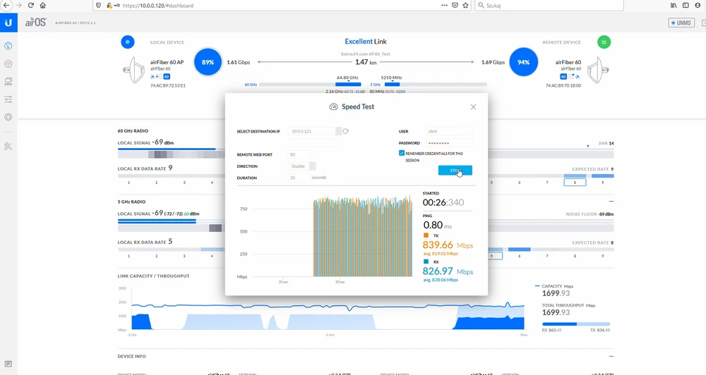706x375 pixels.
Task: Open the Tools wrench sidebar icon
Action: pyautogui.click(x=8, y=146)
